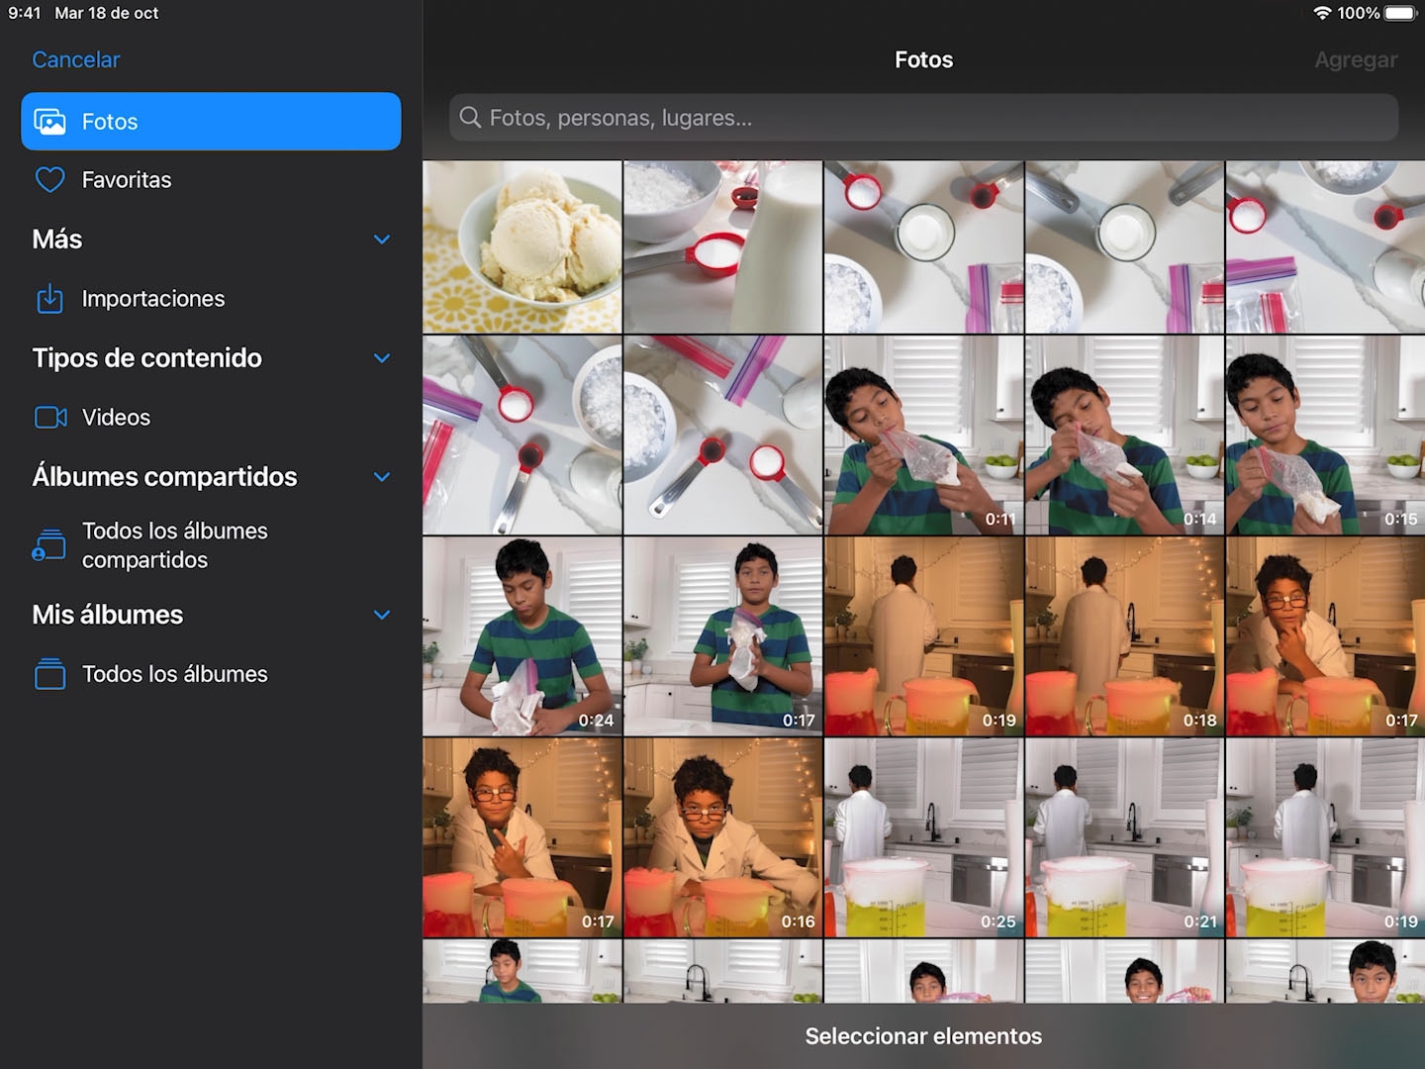Click the Fotos library icon in sidebar
The width and height of the screenshot is (1425, 1069).
coord(49,122)
